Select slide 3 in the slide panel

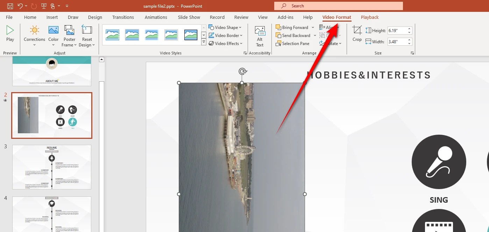tap(51, 167)
